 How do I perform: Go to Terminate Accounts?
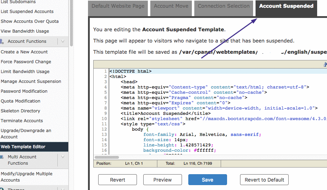22,121
